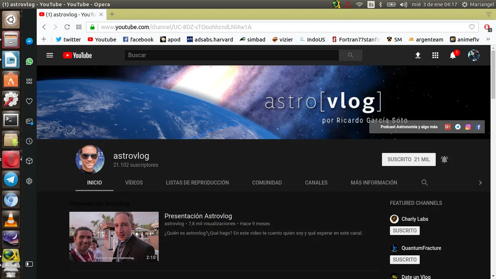This screenshot has height=279, width=496.
Task: Open Opera Speed Dial grid button
Action: coord(79,27)
